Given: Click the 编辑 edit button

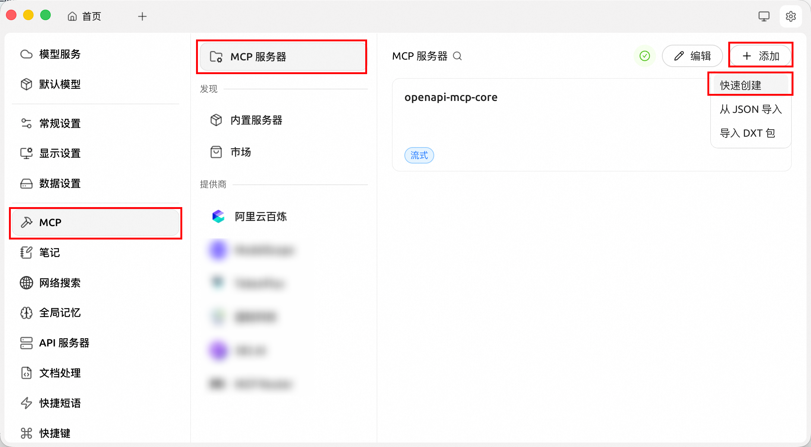Looking at the screenshot, I should pos(692,56).
